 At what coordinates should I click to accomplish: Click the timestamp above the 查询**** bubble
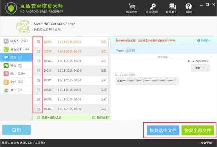pyautogui.click(x=198, y=61)
